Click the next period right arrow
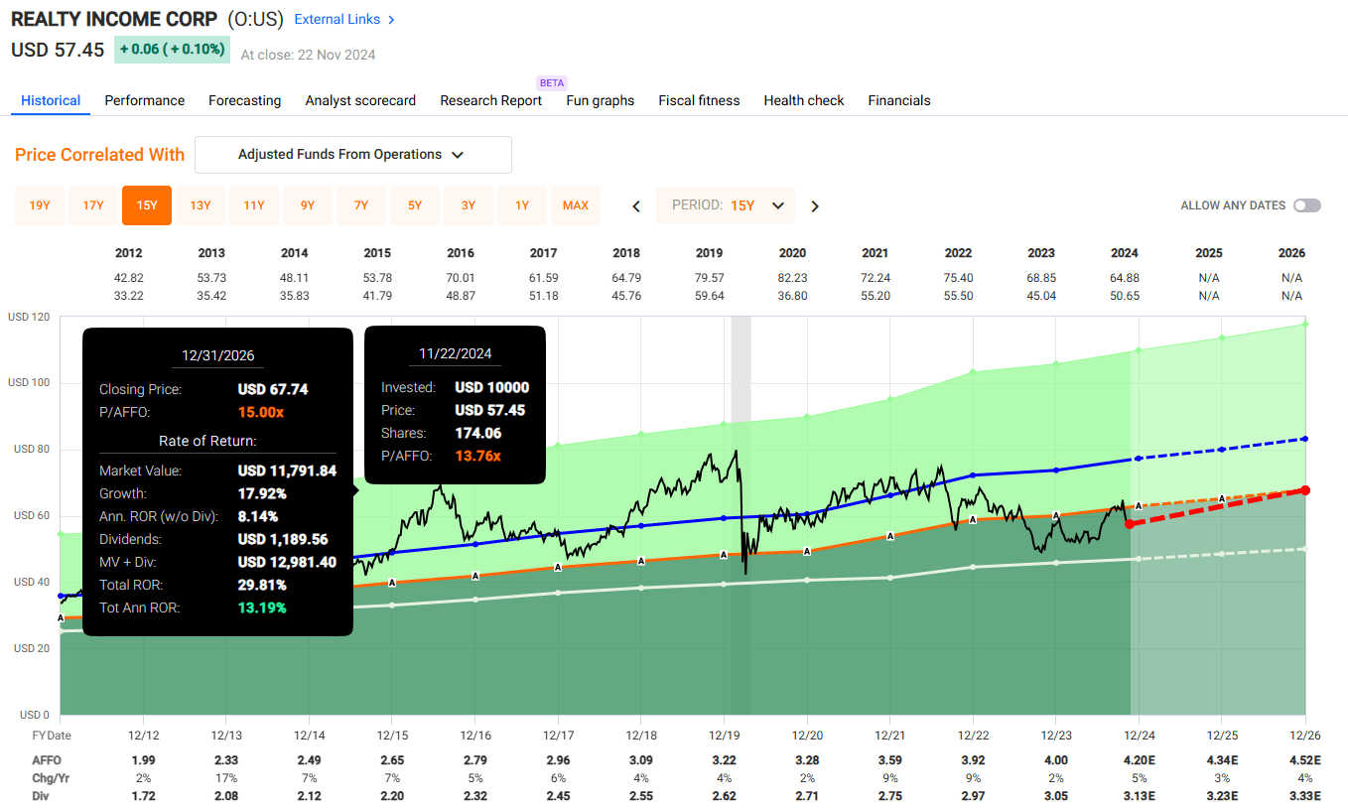Viewport: 1348px width, 808px height. 815,205
